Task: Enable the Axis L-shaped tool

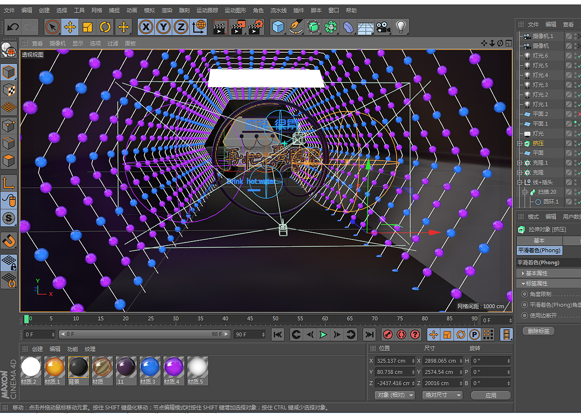Action: tap(9, 183)
